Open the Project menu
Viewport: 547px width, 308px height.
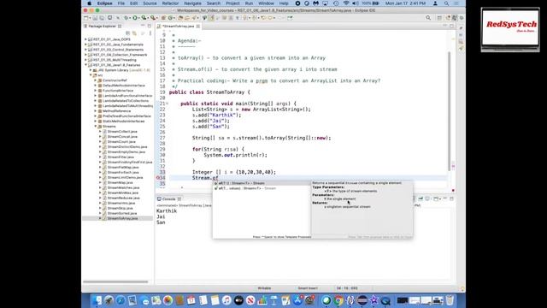(232, 3)
